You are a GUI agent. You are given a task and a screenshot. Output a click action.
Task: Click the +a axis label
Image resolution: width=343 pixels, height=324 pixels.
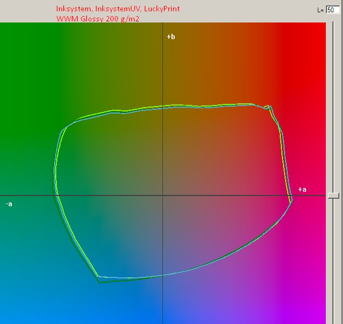pos(302,190)
